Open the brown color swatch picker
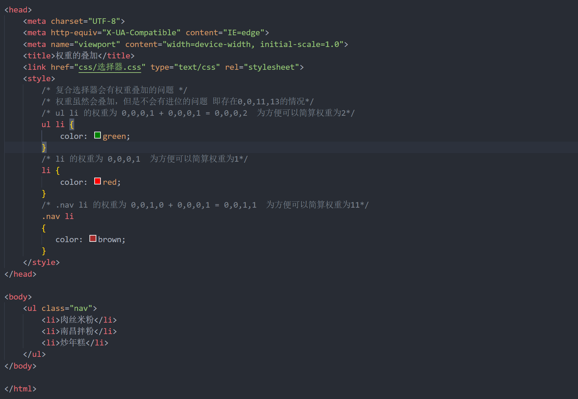This screenshot has width=578, height=399. click(x=93, y=239)
